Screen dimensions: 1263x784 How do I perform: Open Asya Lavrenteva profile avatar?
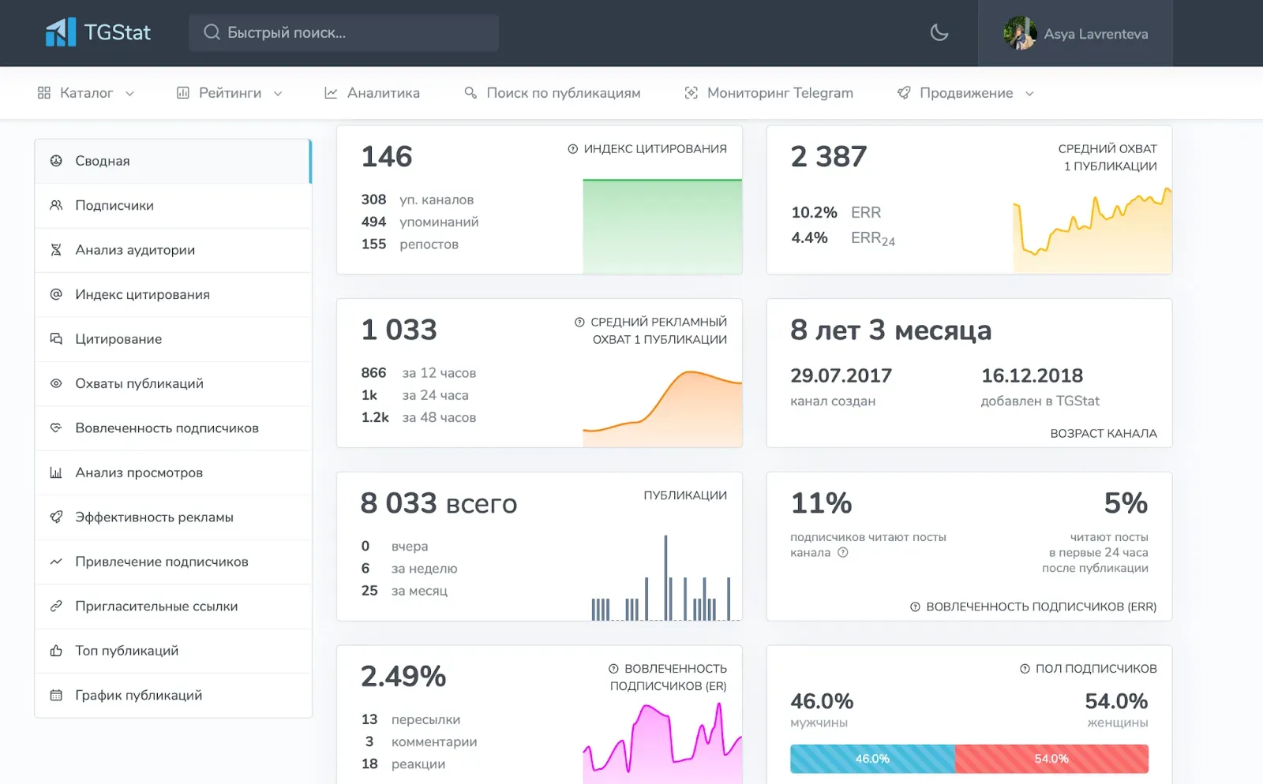click(x=1020, y=34)
